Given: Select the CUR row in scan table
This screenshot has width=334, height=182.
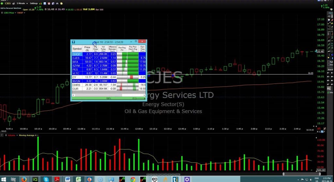Looking at the screenshot, I should tap(109, 89).
